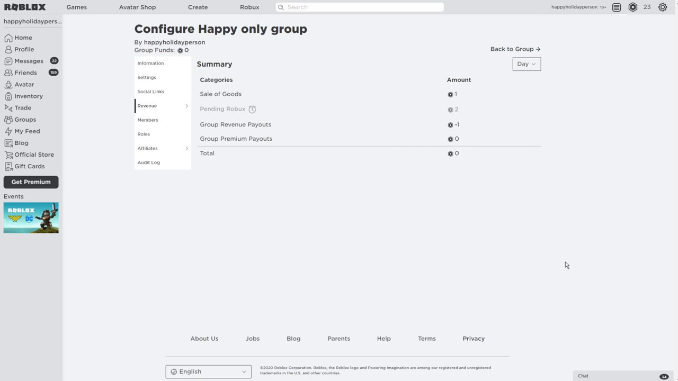Open the English language dropdown
The height and width of the screenshot is (381, 678).
[208, 371]
